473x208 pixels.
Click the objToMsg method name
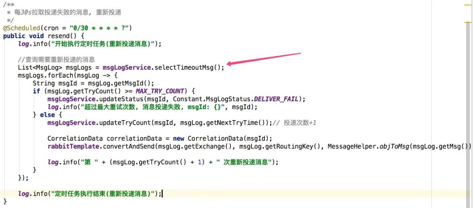click(x=395, y=146)
